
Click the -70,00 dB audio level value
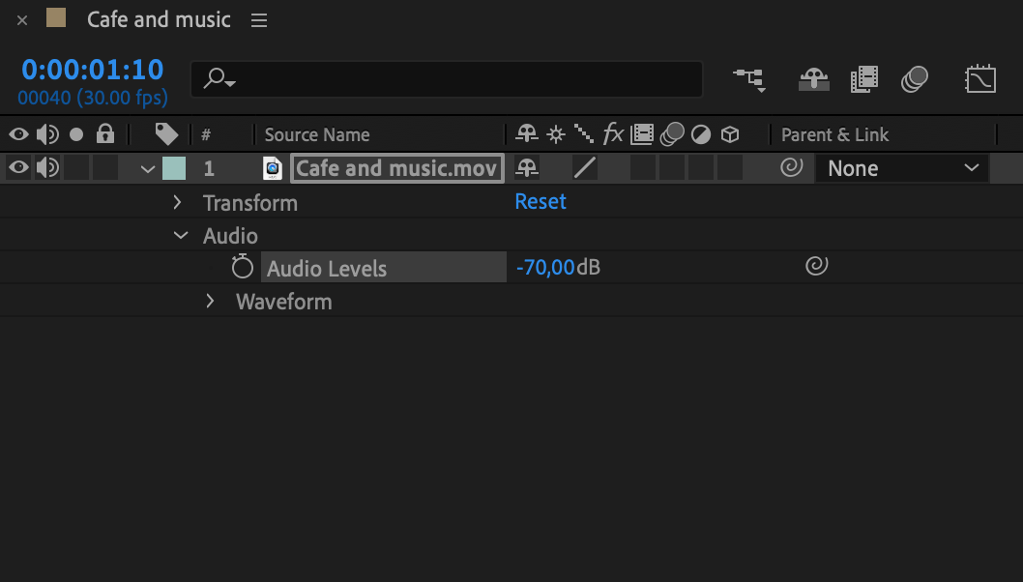[545, 267]
